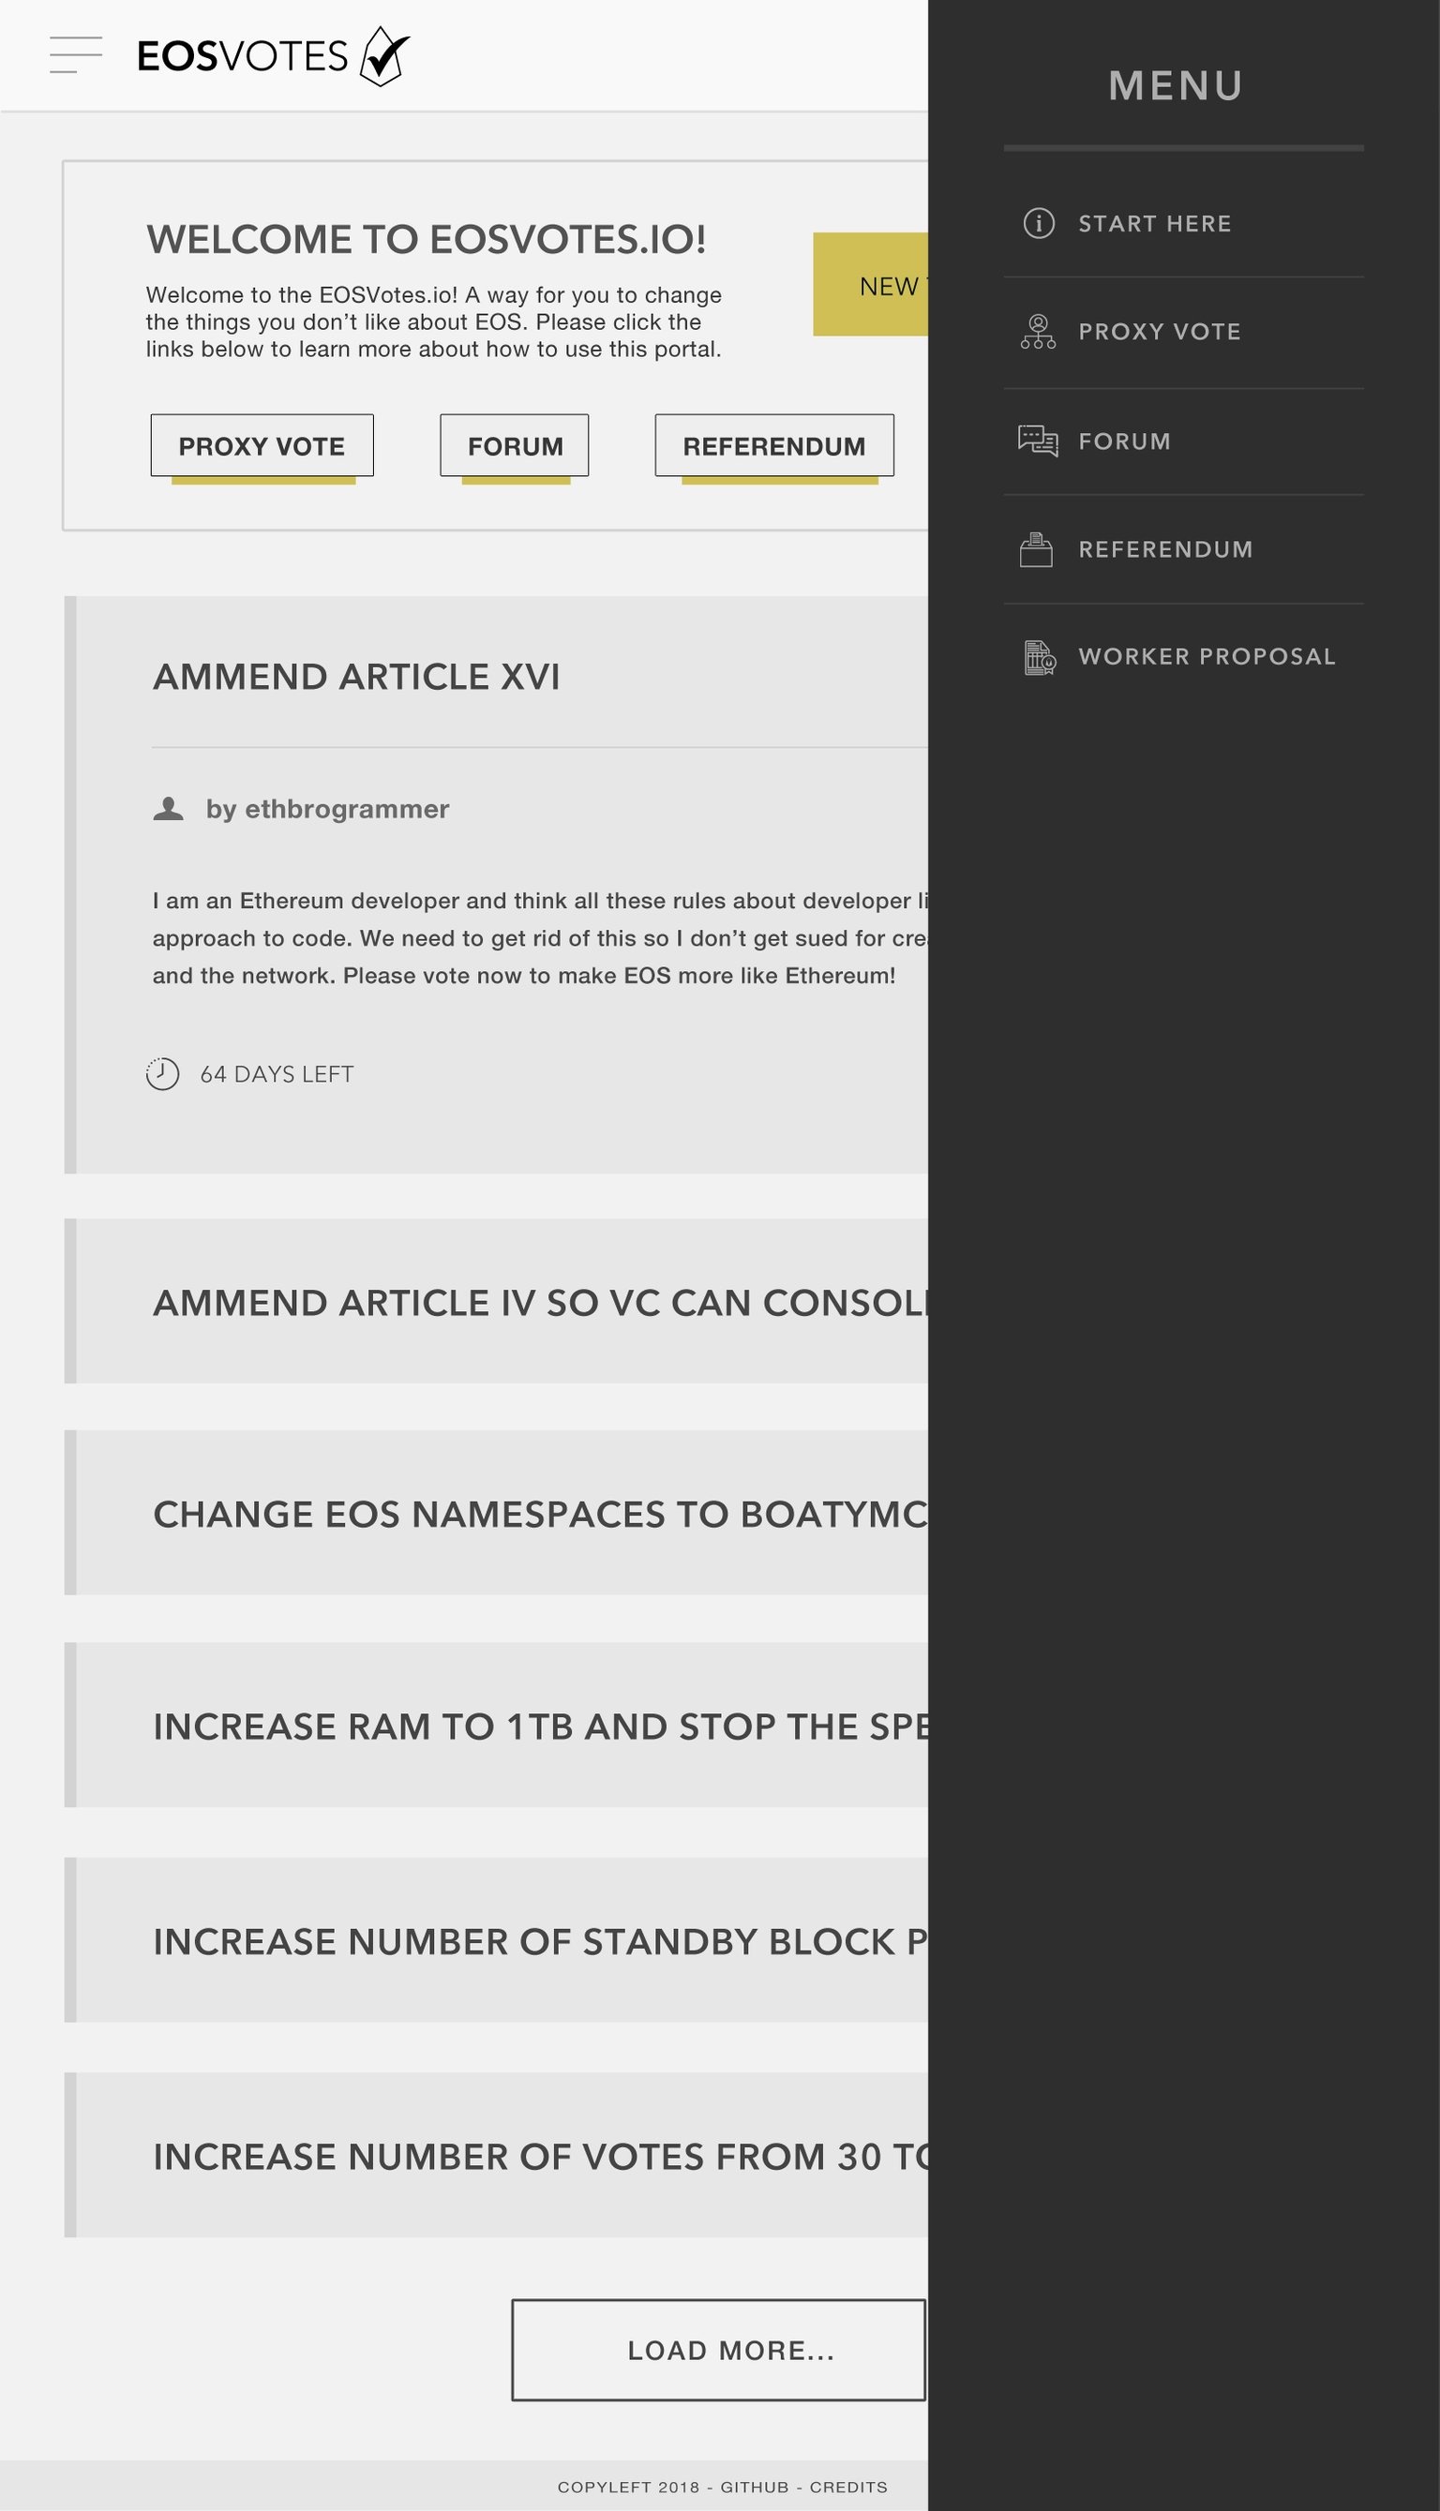Click the Worker Proposal document icon

click(1040, 657)
